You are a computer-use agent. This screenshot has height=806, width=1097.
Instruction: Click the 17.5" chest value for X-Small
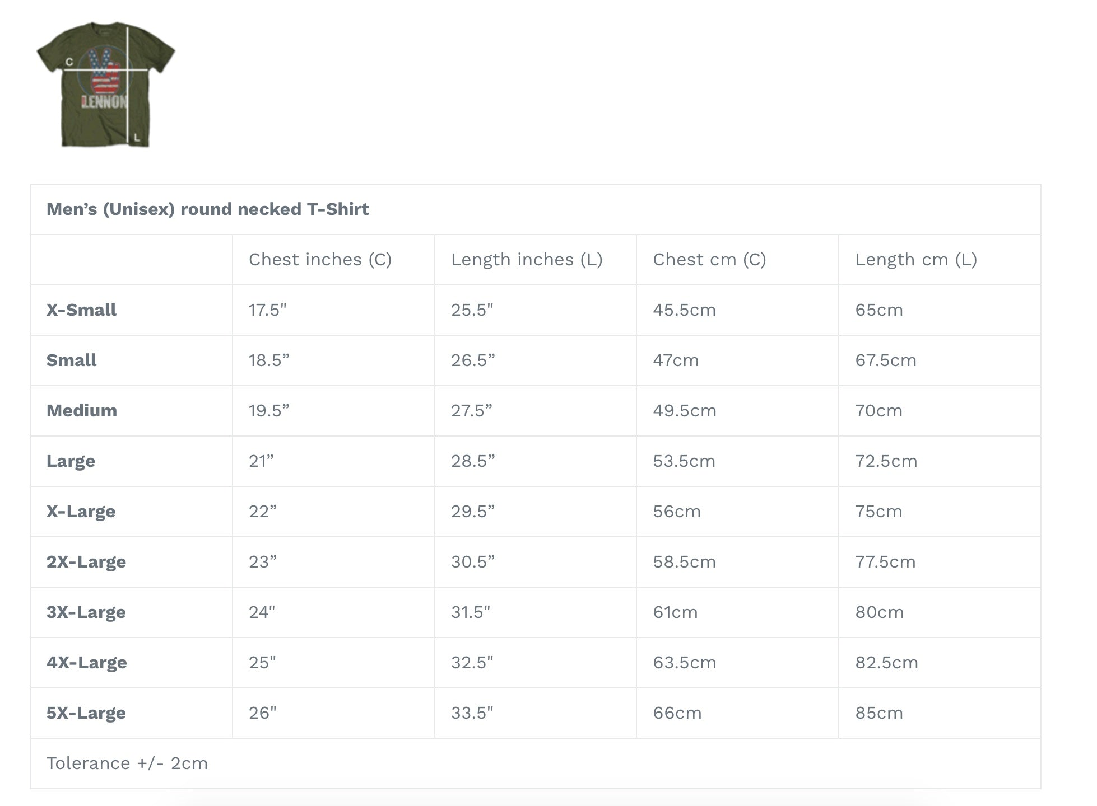coord(267,310)
